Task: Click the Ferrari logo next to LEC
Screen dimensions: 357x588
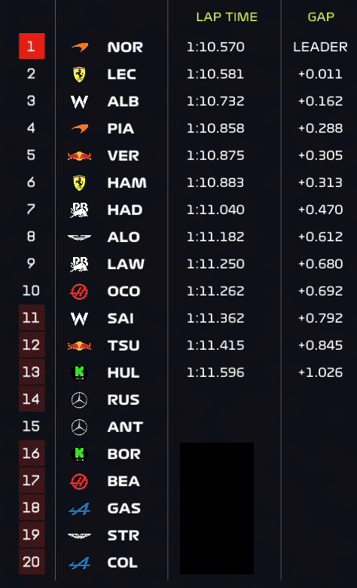Action: [x=79, y=74]
